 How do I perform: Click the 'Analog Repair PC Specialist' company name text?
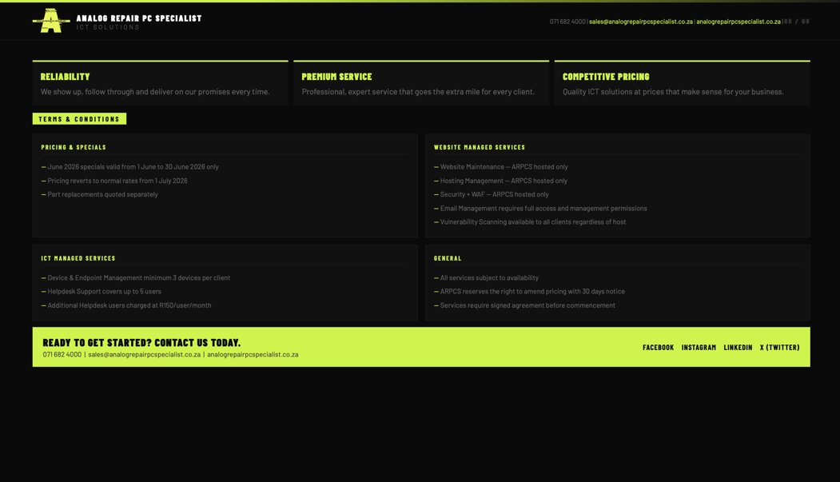[x=139, y=18]
